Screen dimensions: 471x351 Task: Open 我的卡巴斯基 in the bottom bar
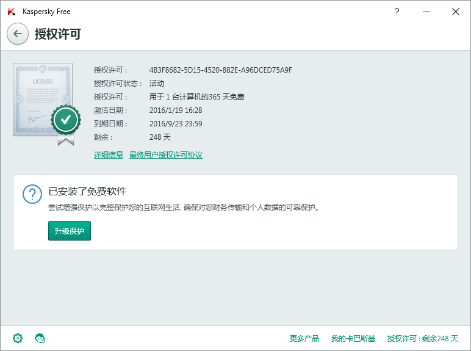tap(353, 339)
